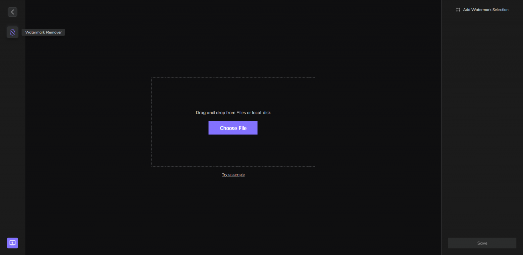Click the word sample below the upload box
523x255 pixels.
238,175
